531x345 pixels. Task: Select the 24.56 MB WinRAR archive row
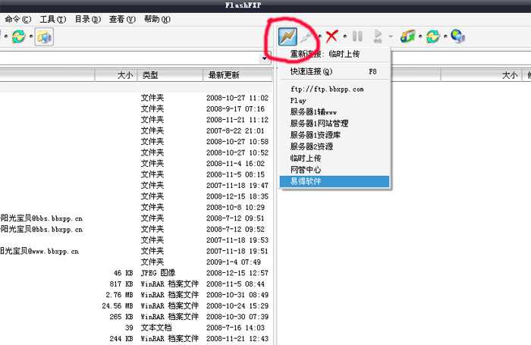tap(136, 306)
